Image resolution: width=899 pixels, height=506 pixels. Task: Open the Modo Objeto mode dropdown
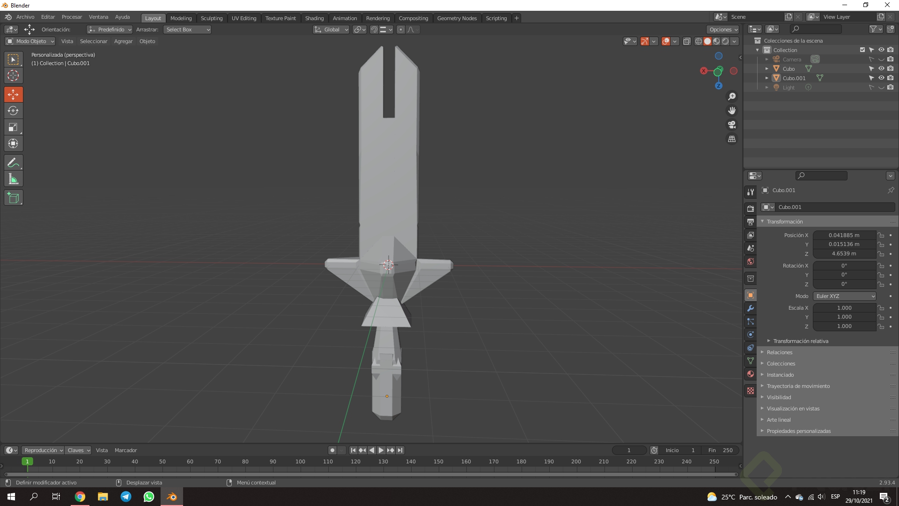30,41
